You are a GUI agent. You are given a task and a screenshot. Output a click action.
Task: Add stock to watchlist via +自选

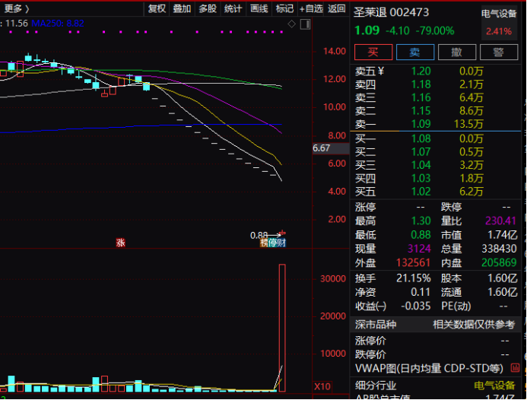tap(311, 8)
